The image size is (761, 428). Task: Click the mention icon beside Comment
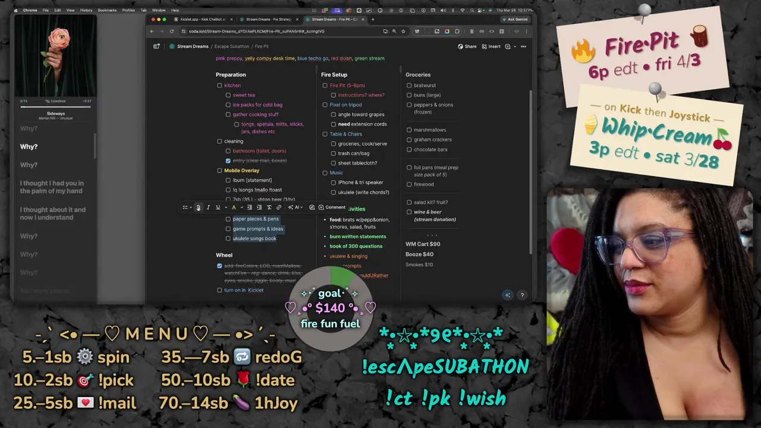312,207
